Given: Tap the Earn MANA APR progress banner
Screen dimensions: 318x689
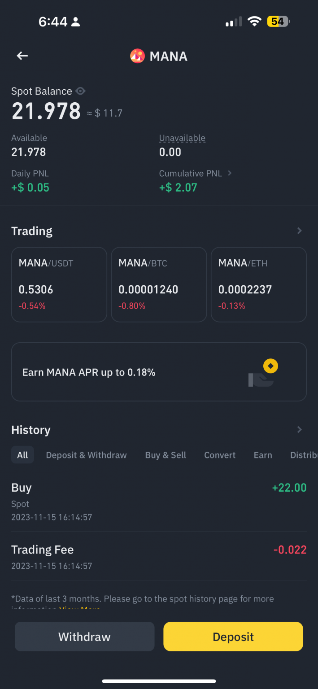Looking at the screenshot, I should coord(159,371).
